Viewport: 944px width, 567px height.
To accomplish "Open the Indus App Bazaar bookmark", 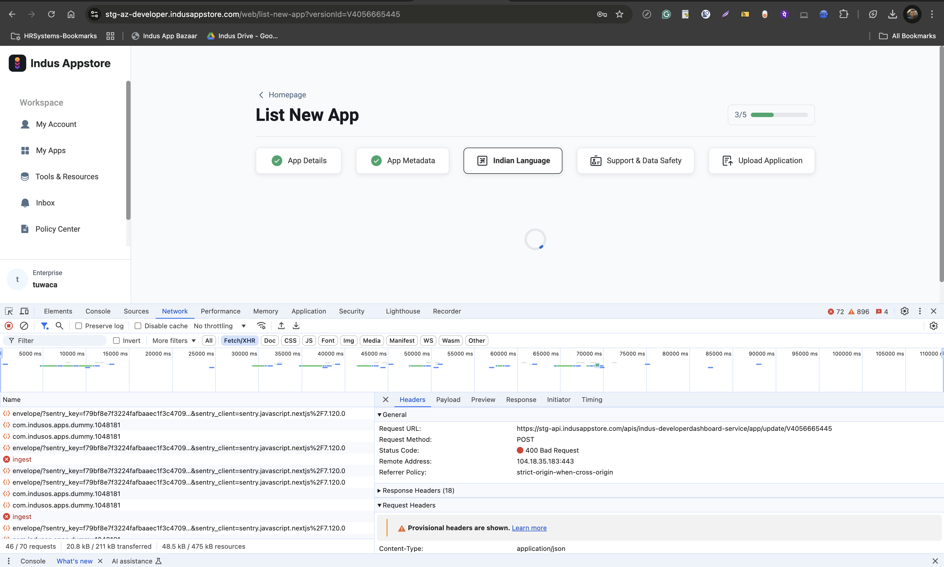I will pyautogui.click(x=164, y=36).
